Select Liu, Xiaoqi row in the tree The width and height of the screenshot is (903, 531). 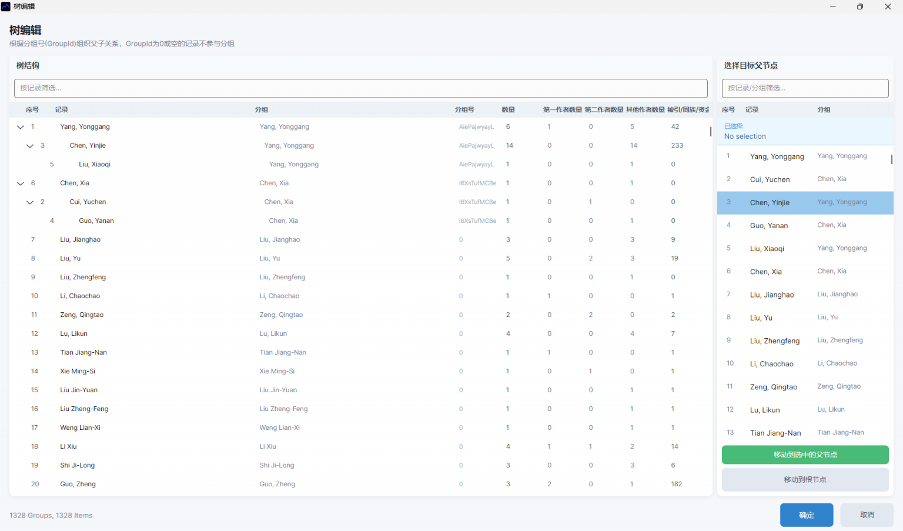pyautogui.click(x=95, y=165)
